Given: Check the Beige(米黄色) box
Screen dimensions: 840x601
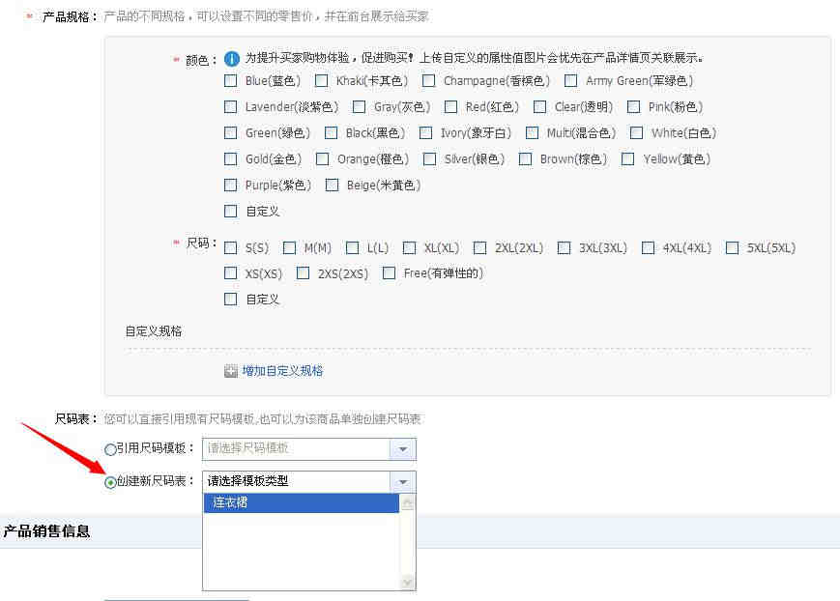Looking at the screenshot, I should point(333,186).
